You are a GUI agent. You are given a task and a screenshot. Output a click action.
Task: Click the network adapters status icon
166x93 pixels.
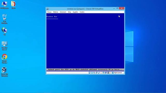point(96,73)
